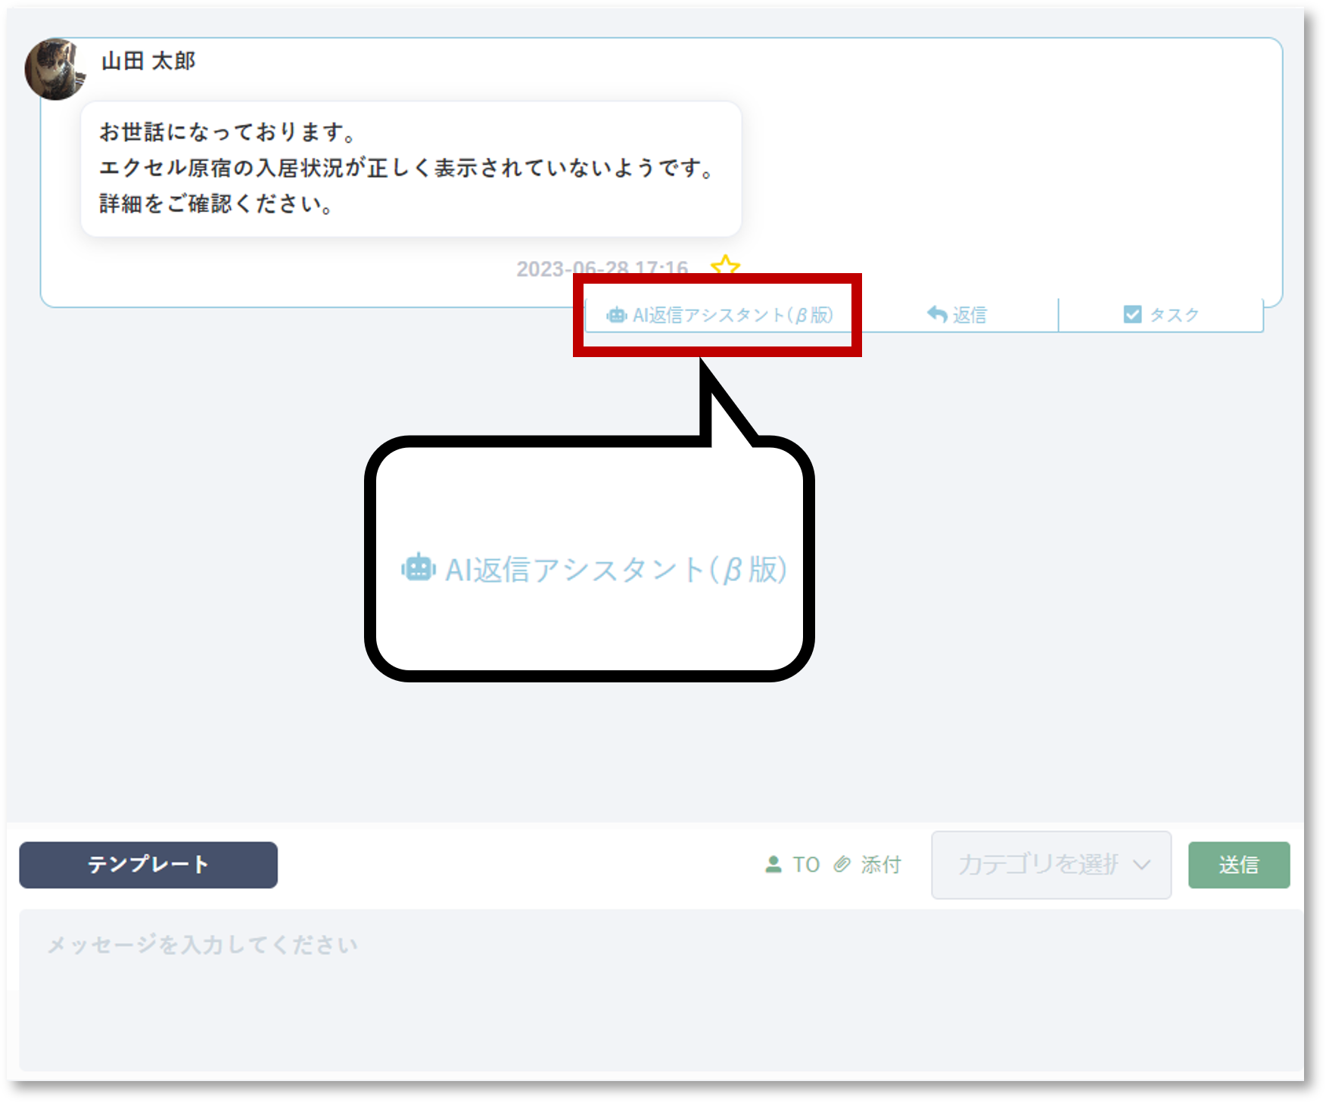Click the TO person icon near attachments
Image resolution: width=1326 pixels, height=1103 pixels.
click(773, 865)
